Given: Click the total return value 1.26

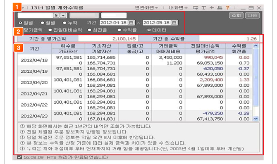Looking at the screenshot, I should [251, 39].
